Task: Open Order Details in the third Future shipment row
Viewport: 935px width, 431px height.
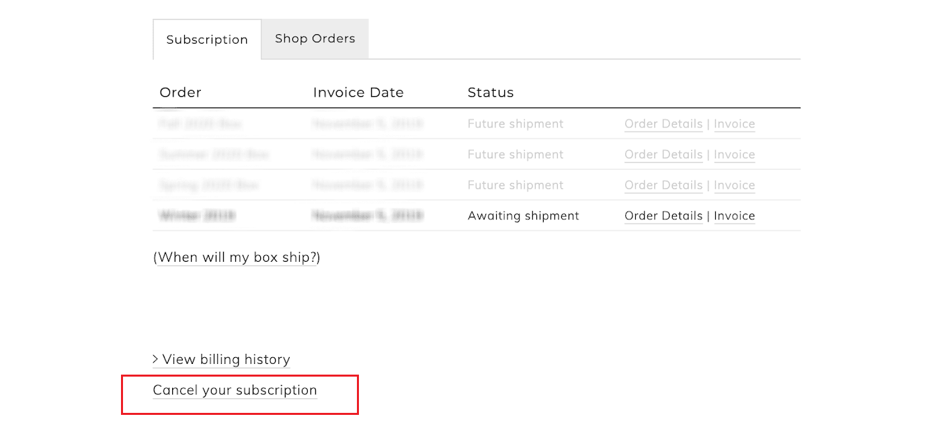Action: pyautogui.click(x=663, y=185)
